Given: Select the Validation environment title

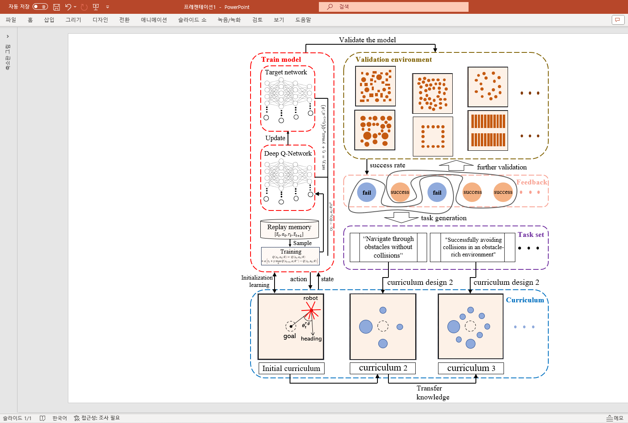Looking at the screenshot, I should click(x=393, y=59).
